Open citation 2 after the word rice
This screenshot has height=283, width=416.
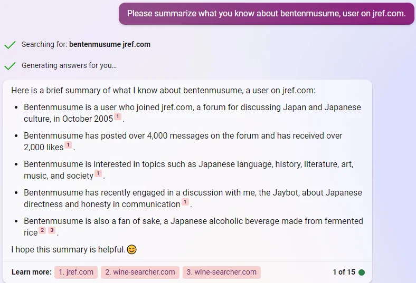point(42,230)
